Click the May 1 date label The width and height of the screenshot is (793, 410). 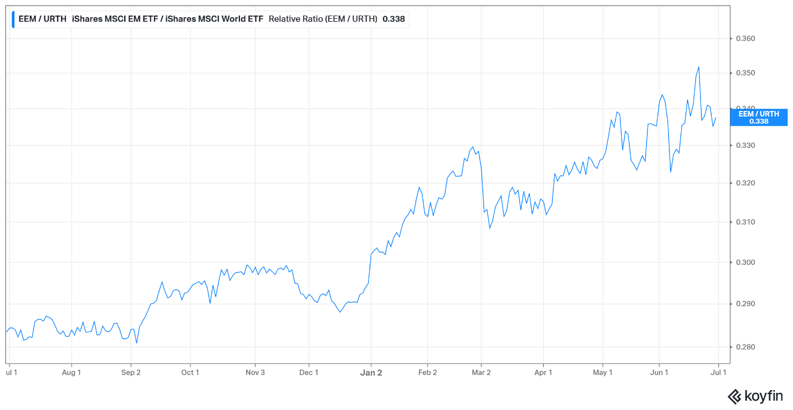pos(602,372)
